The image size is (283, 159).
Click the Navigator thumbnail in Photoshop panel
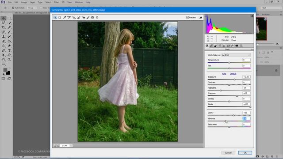point(261,29)
